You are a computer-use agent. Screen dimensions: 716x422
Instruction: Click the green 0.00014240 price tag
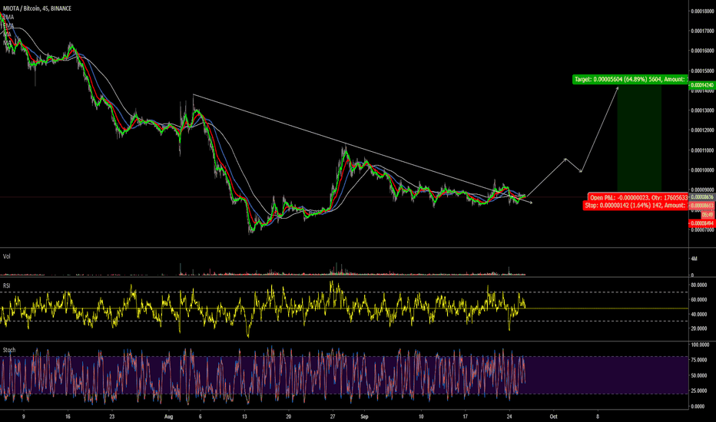point(702,85)
